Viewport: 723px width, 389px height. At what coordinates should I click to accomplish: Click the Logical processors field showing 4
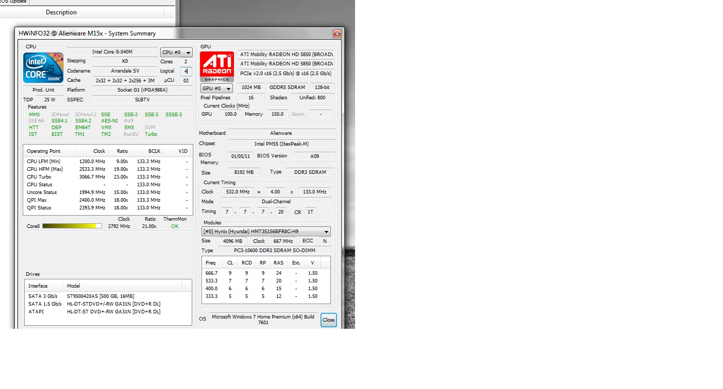(x=186, y=71)
